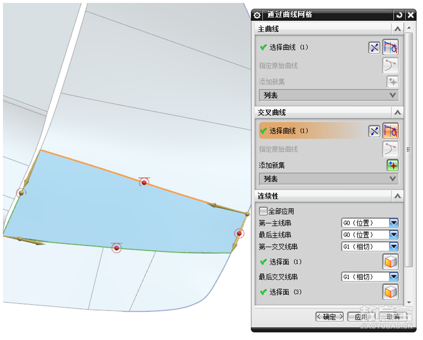This screenshot has height=340, width=423.
Task: Click the 确定 button
Action: [330, 317]
